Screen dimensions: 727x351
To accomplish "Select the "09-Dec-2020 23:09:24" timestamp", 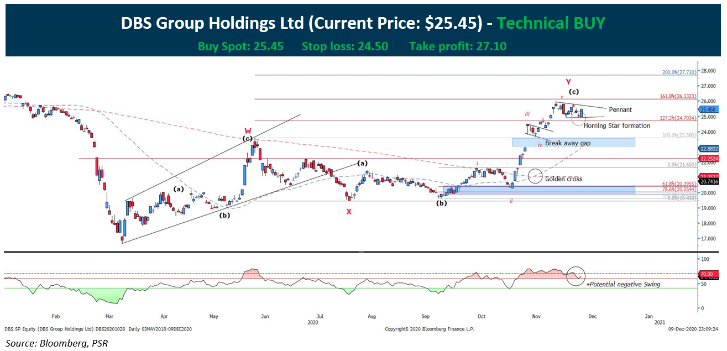I will tap(694, 329).
